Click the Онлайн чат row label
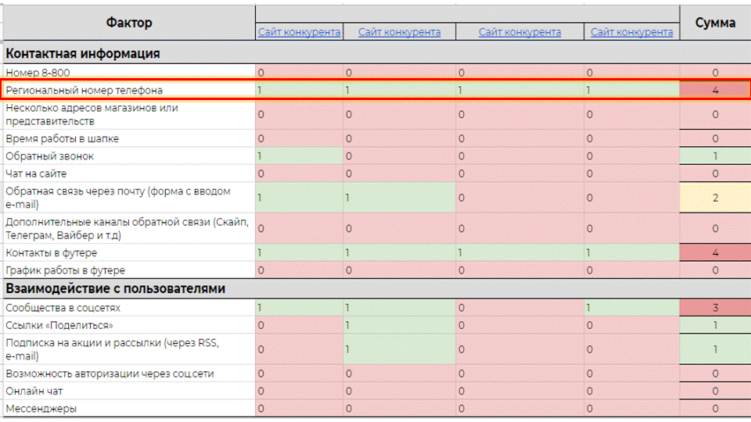This screenshot has width=751, height=422. (34, 392)
